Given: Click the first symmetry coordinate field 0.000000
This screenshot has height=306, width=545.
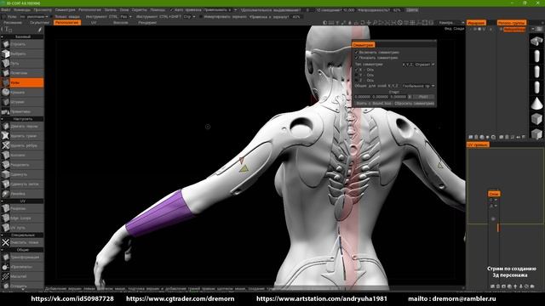Looking at the screenshot, I should (x=363, y=97).
